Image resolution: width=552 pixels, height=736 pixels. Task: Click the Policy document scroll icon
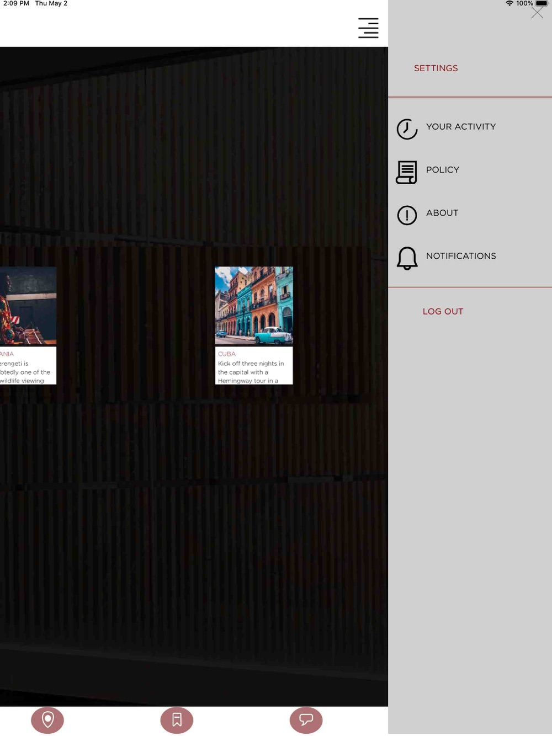tap(407, 172)
